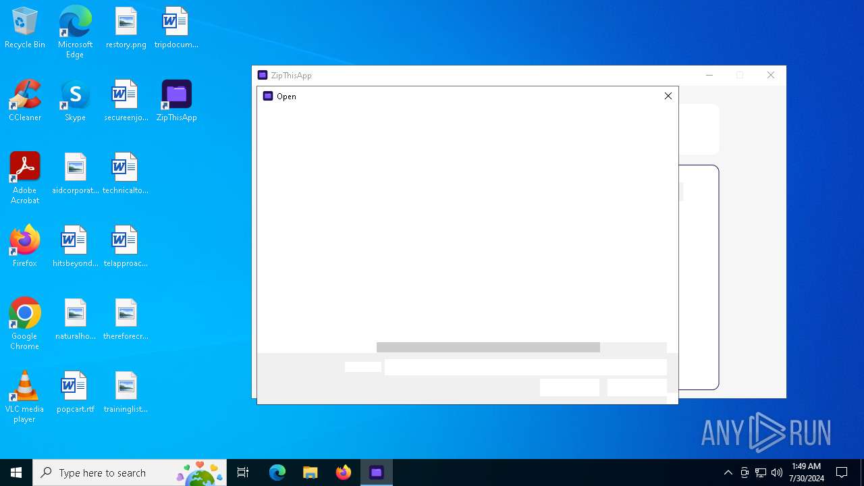864x486 pixels.
Task: Click the horizontal scrollbar in Open dialog
Action: click(x=488, y=347)
